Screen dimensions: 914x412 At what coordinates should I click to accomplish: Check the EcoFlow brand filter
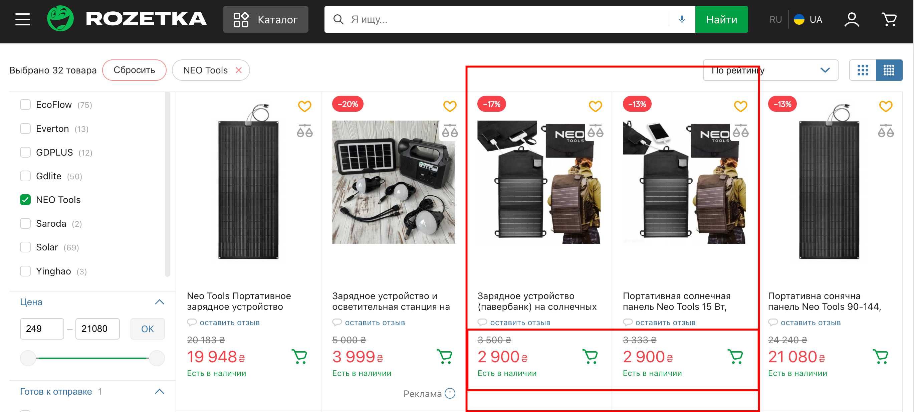pyautogui.click(x=25, y=104)
